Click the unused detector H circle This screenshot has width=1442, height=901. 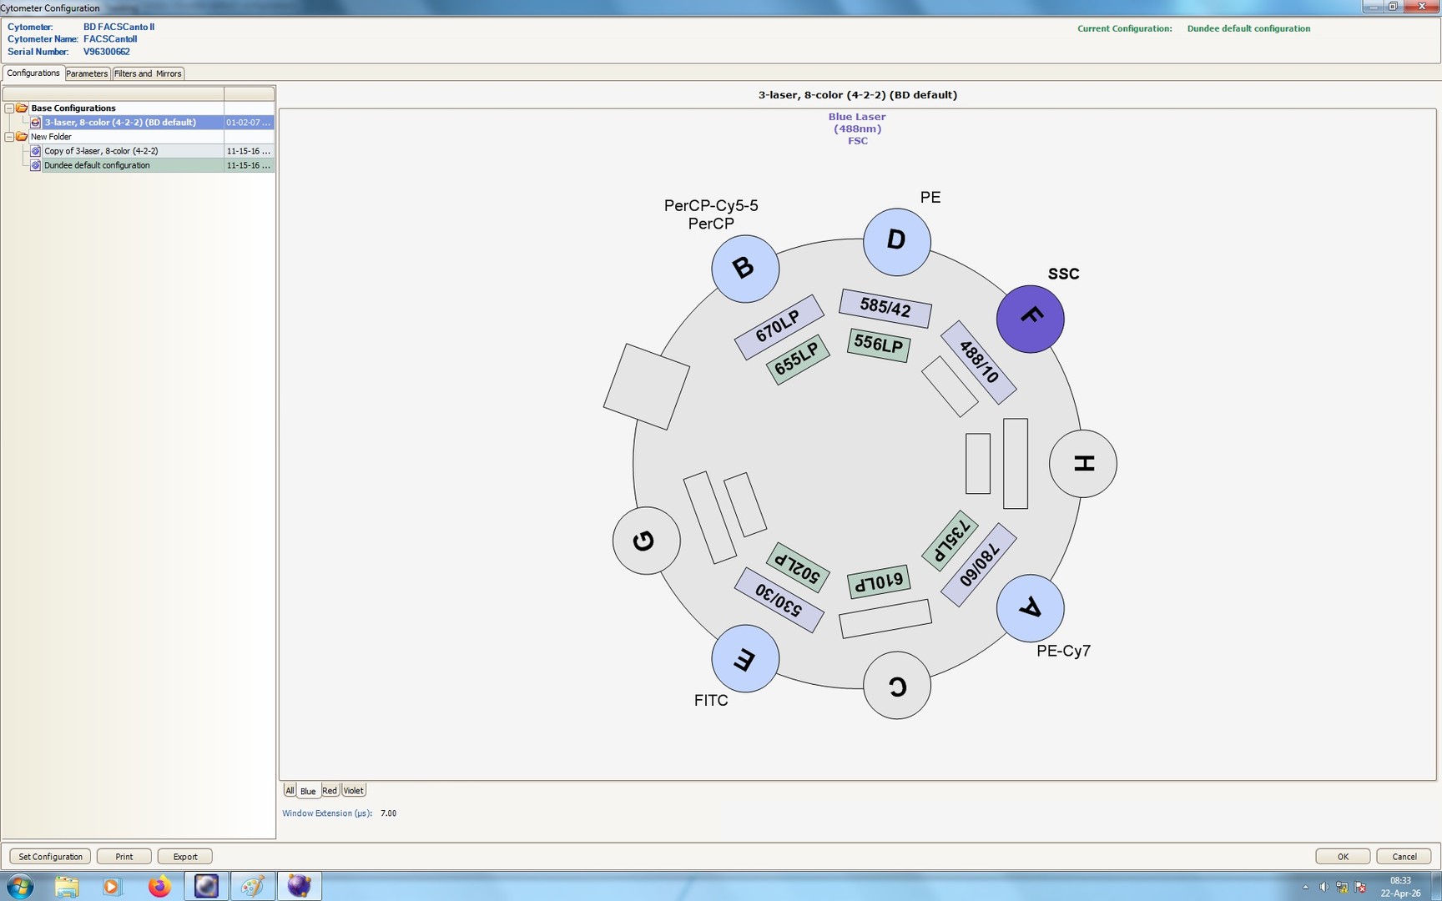pos(1082,464)
